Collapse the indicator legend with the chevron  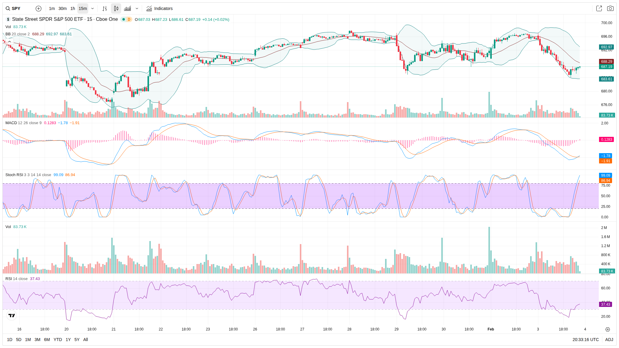pyautogui.click(x=9, y=42)
